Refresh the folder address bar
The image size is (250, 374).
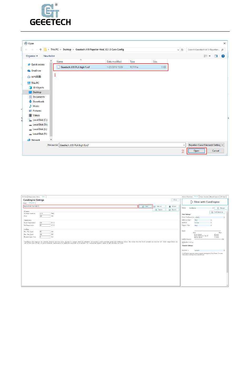tap(182, 50)
